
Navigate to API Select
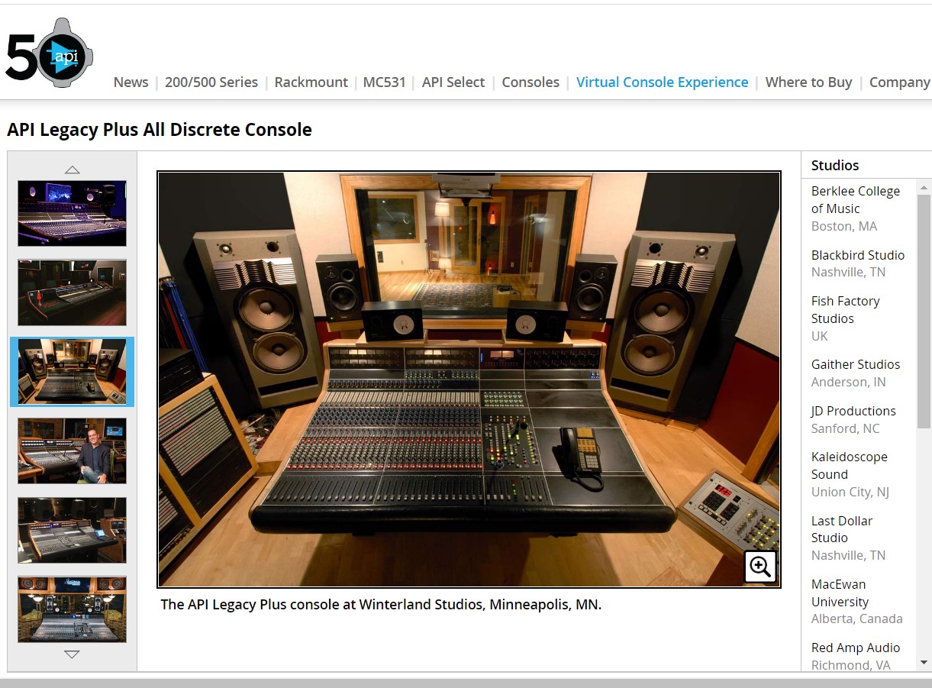pos(453,82)
